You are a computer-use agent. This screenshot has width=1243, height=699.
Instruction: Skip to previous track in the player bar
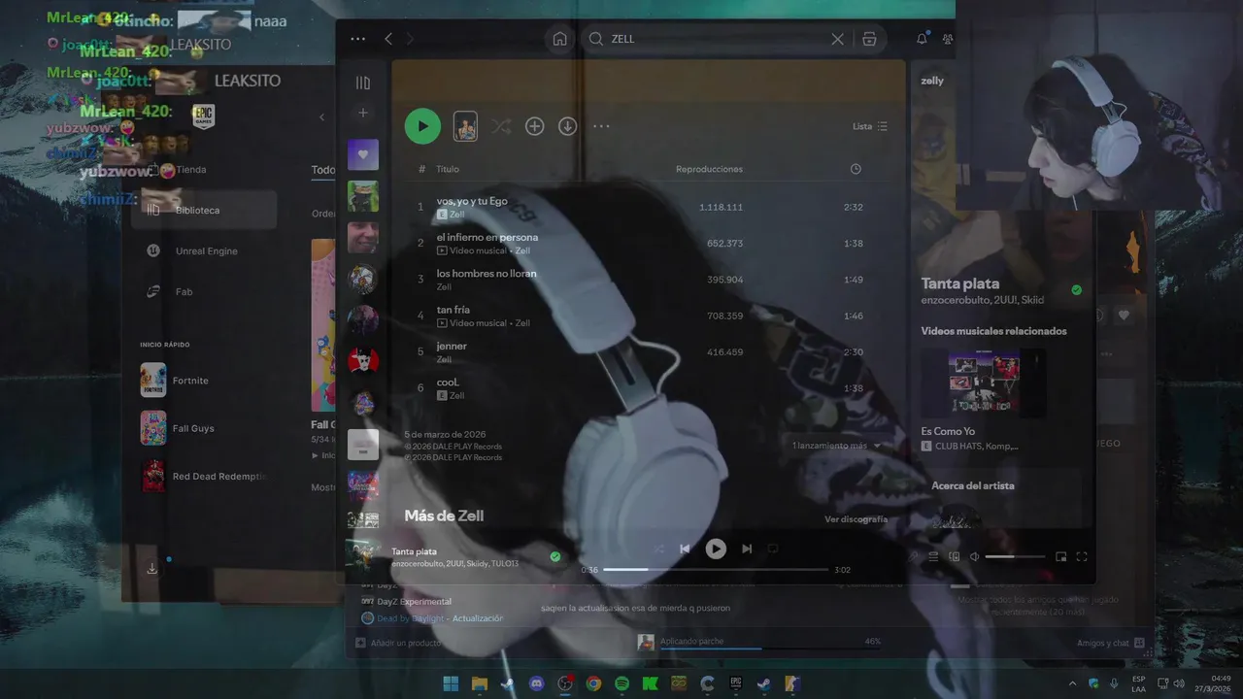pos(685,549)
